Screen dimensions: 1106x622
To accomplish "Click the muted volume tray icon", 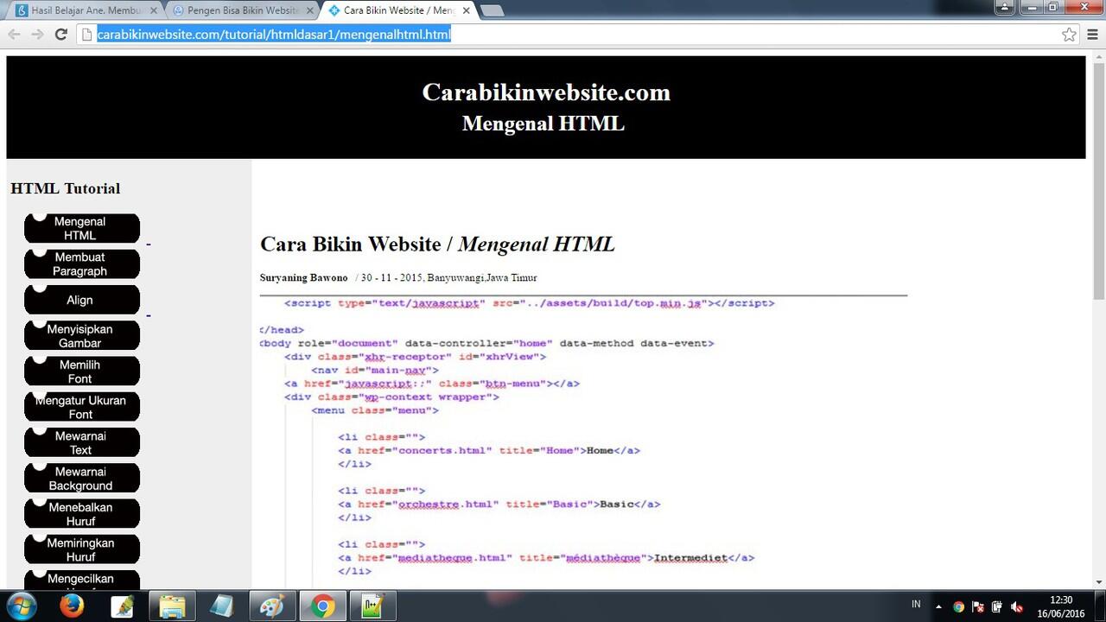I will pyautogui.click(x=1017, y=606).
